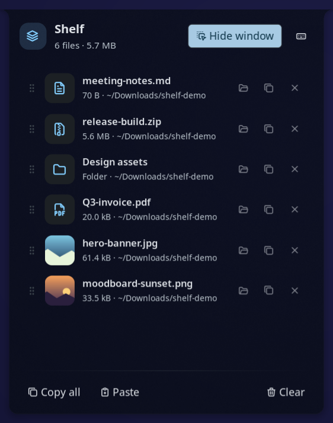Screen dimensions: 333x423
Task: Remove hero-banner.jpg from shelf
Action: [294, 251]
